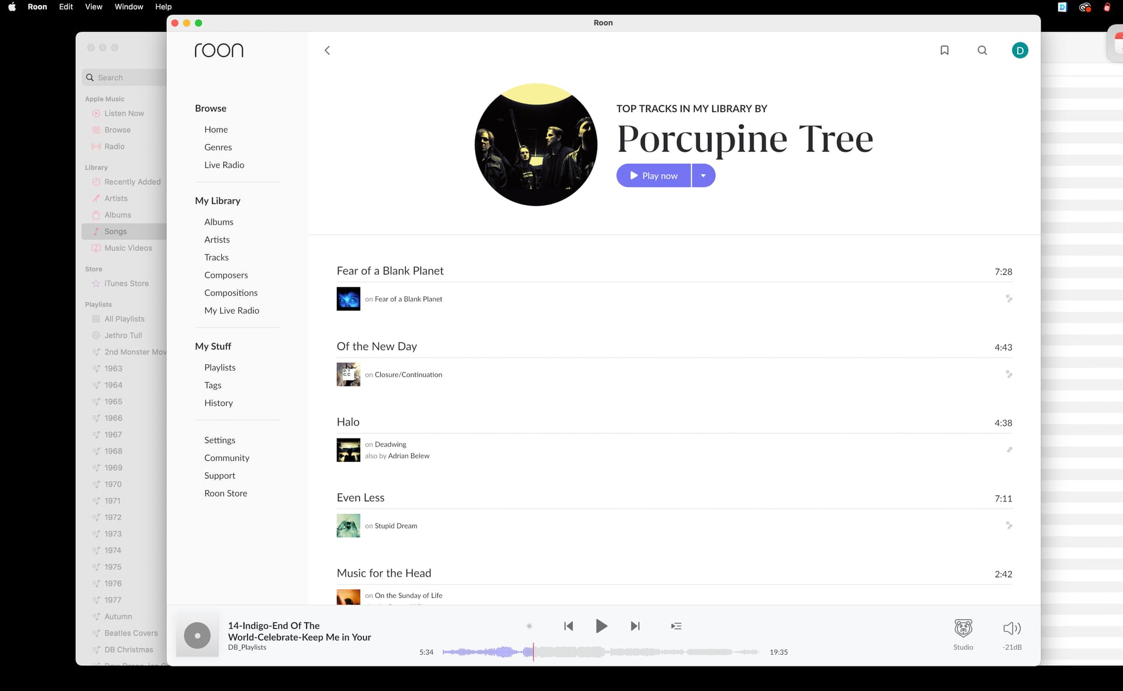Screen dimensions: 1123x691
Task: Open the Closure/Continuation album link
Action: pyautogui.click(x=408, y=375)
